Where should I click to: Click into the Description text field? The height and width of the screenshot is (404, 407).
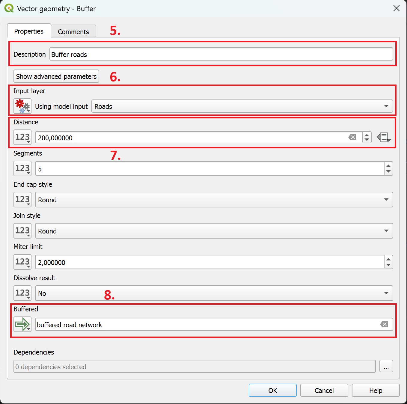coord(221,55)
